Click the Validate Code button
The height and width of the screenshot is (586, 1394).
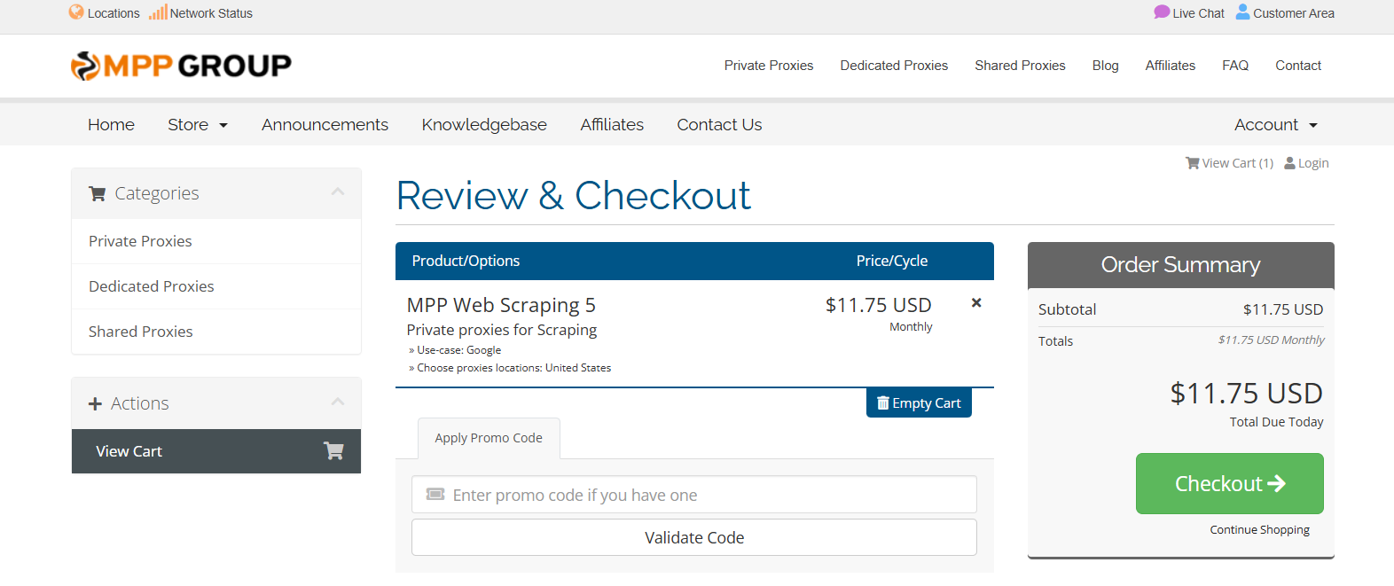(x=694, y=537)
